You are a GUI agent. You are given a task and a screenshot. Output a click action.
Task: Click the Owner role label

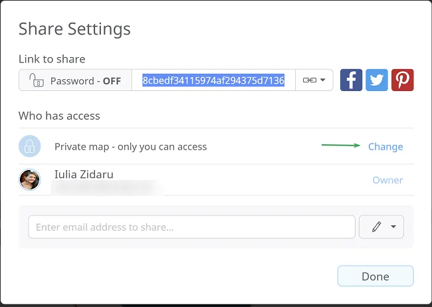[x=387, y=180]
